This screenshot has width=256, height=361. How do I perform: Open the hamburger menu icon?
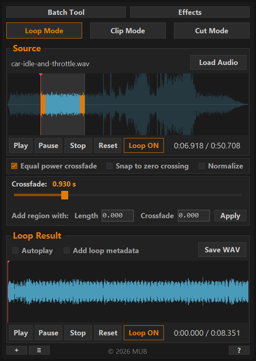tap(39, 350)
